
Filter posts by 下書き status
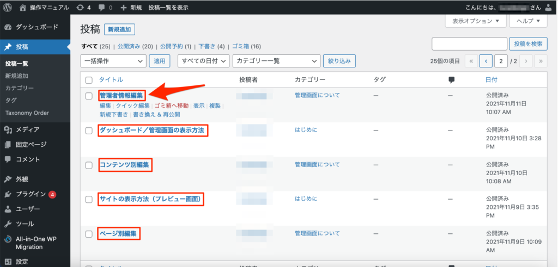coord(207,46)
